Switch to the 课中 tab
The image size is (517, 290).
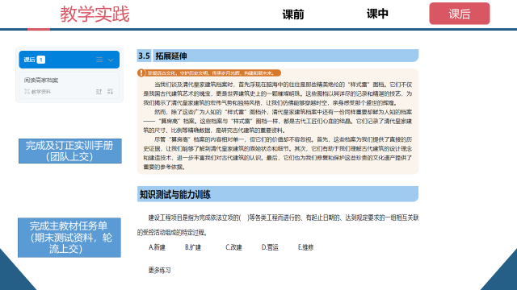tap(377, 14)
